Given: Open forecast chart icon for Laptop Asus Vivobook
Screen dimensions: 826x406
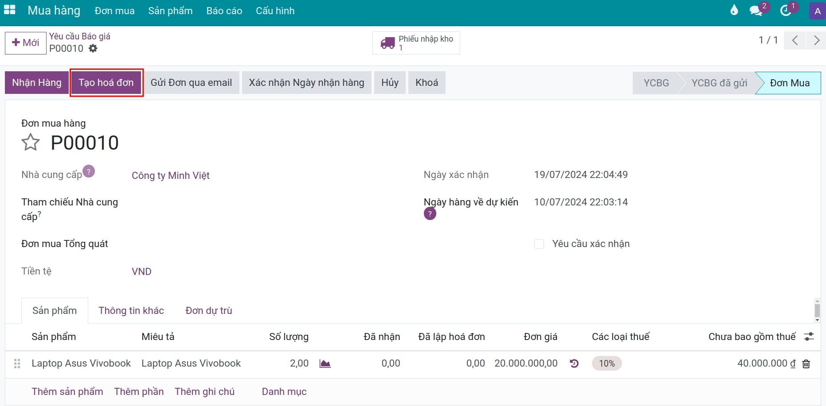Looking at the screenshot, I should [x=325, y=363].
